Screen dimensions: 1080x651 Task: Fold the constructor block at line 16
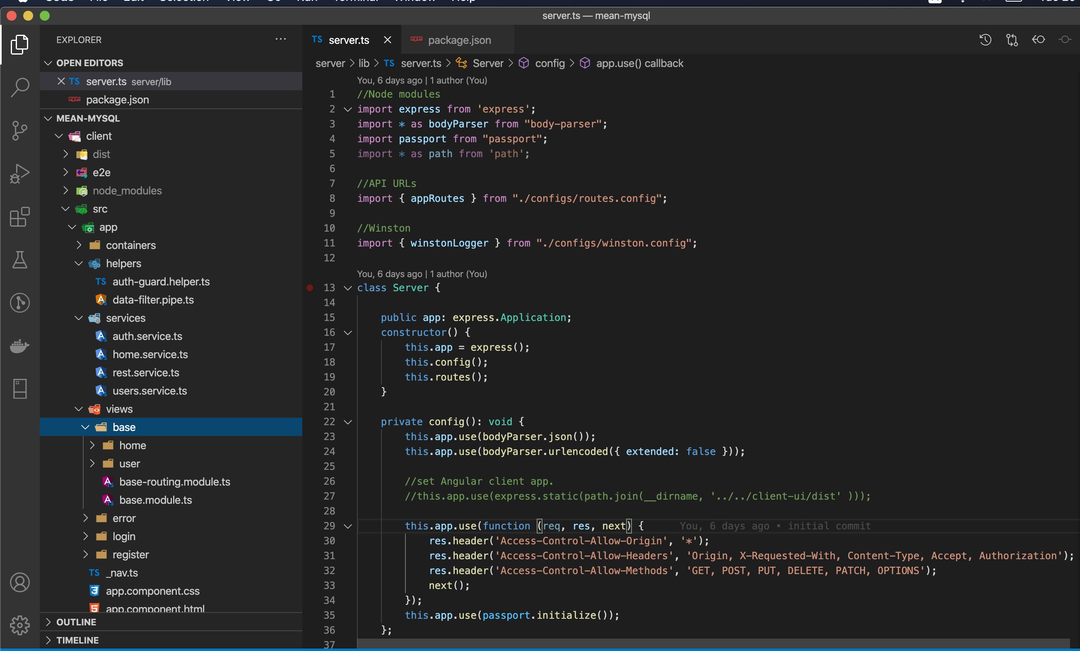click(x=348, y=332)
